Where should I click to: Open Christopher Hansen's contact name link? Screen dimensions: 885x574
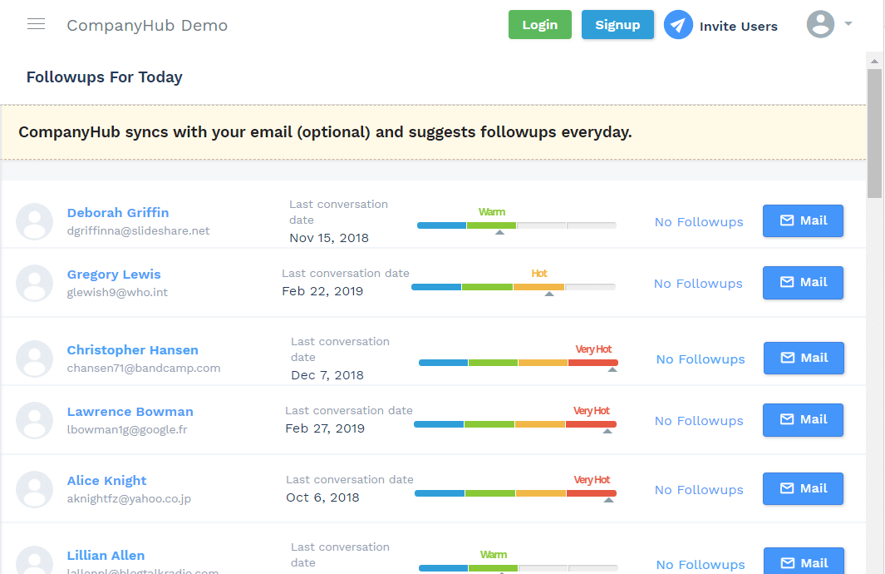pyautogui.click(x=132, y=350)
